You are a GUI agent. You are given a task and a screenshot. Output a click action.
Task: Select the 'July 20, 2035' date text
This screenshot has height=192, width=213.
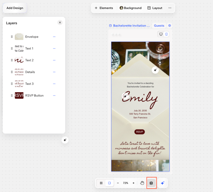[x=140, y=111]
